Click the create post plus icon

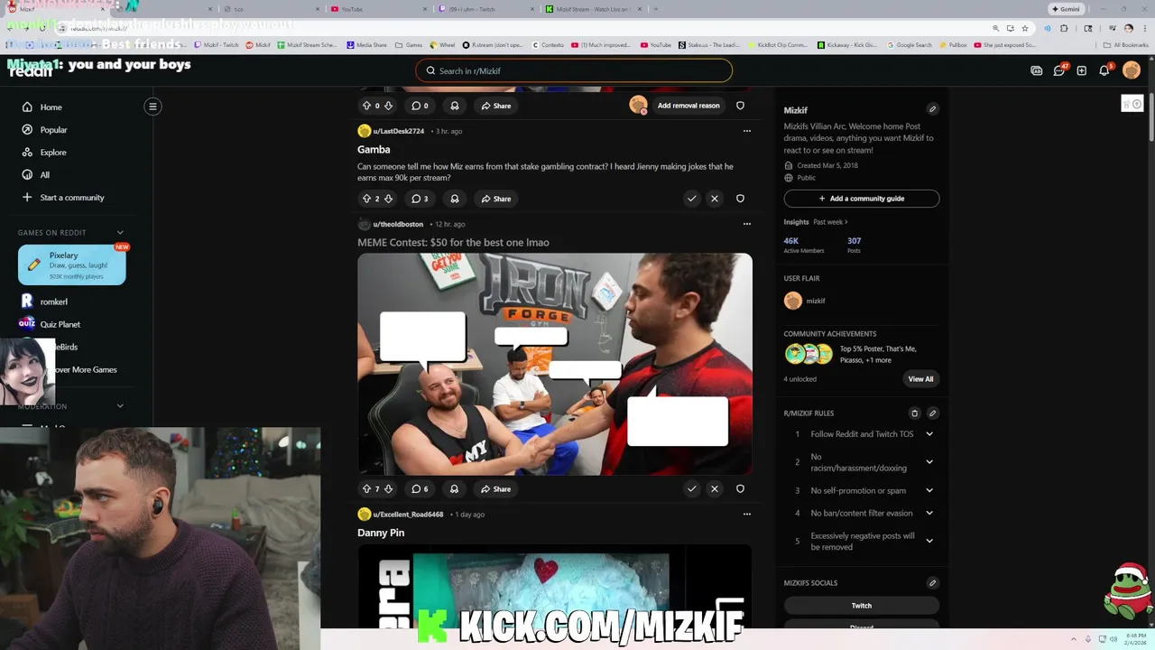[x=1081, y=70]
